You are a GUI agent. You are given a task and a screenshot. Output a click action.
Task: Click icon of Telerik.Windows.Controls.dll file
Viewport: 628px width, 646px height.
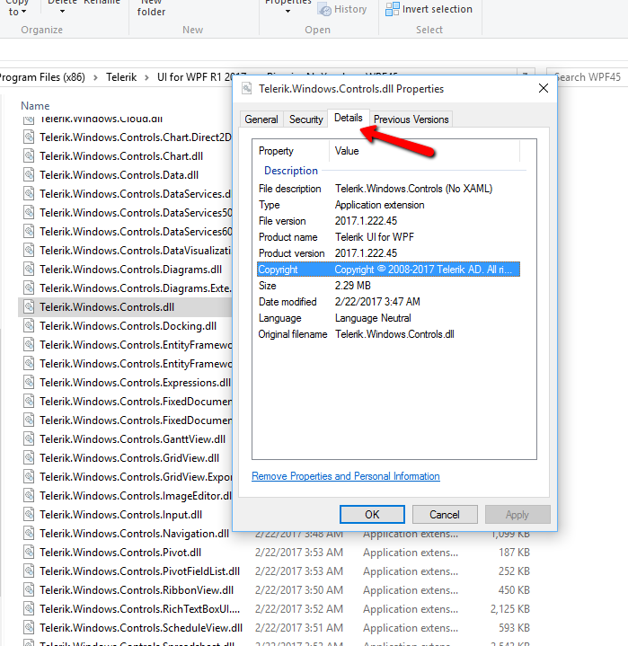click(29, 306)
